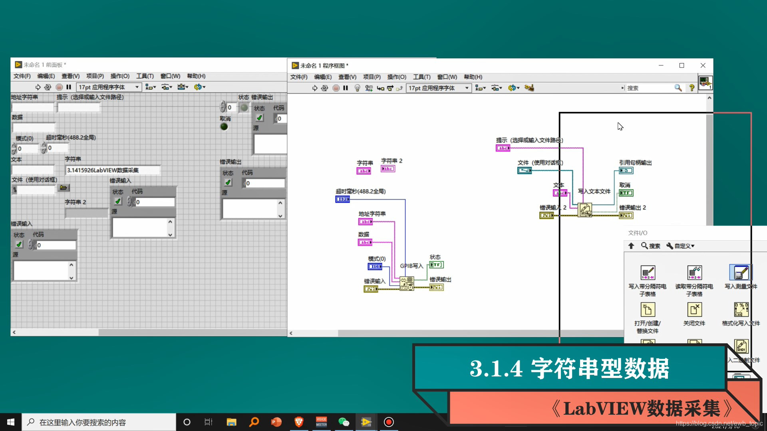The width and height of the screenshot is (767, 431).
Task: Click the 地址字符串 input field
Action: 33,107
